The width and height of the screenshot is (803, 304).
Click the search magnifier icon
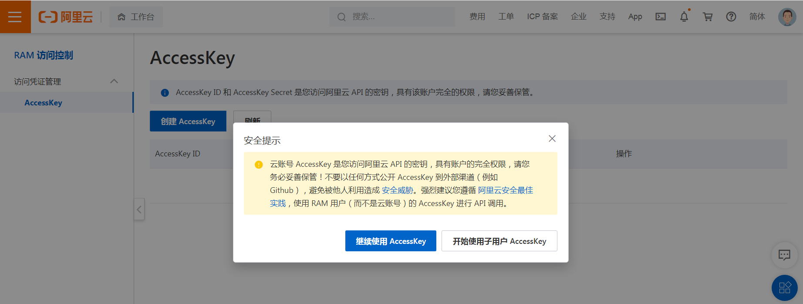coord(341,17)
